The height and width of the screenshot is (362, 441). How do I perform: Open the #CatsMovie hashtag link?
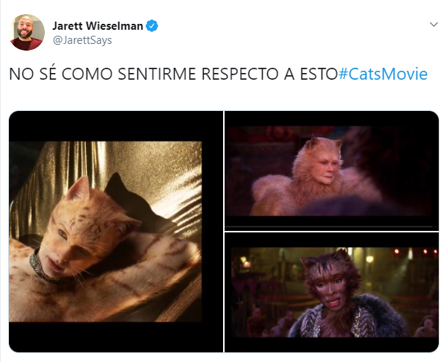[x=383, y=74]
